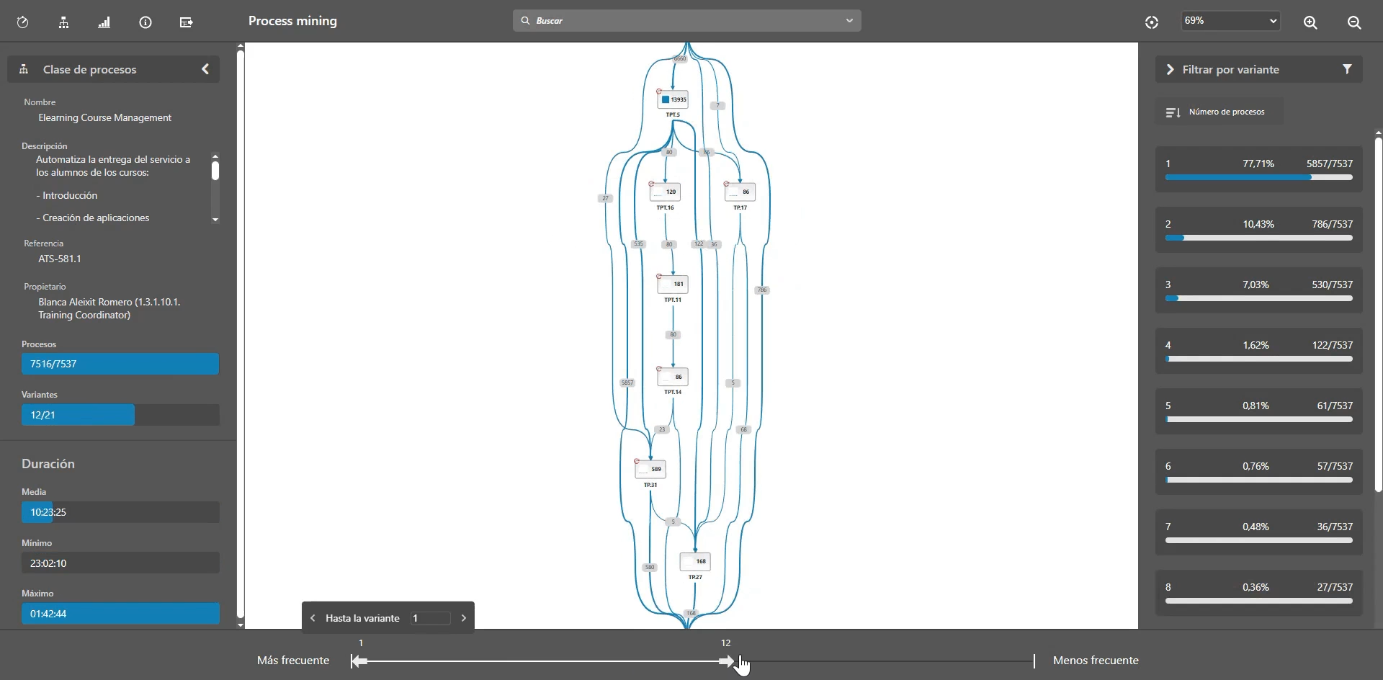This screenshot has height=680, width=1383.
Task: Select the TPT.16 node in diagram
Action: 666,192
